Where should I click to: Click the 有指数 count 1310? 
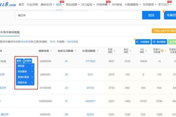point(53,42)
